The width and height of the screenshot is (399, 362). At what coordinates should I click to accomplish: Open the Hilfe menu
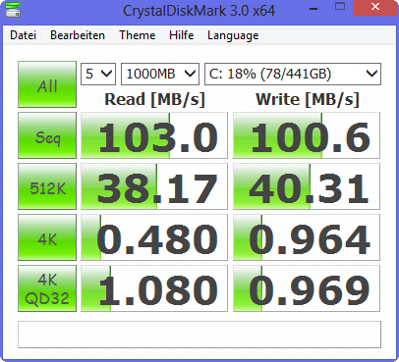[x=181, y=35]
